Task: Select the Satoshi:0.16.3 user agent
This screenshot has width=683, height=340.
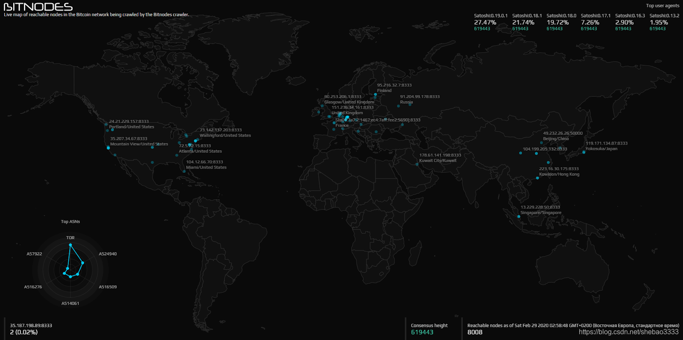Action: [x=630, y=16]
